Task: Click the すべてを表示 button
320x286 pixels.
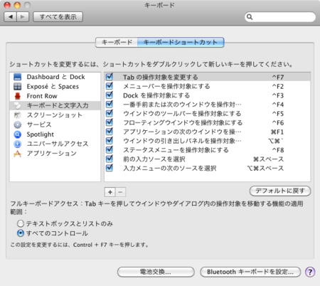Action: click(x=58, y=17)
